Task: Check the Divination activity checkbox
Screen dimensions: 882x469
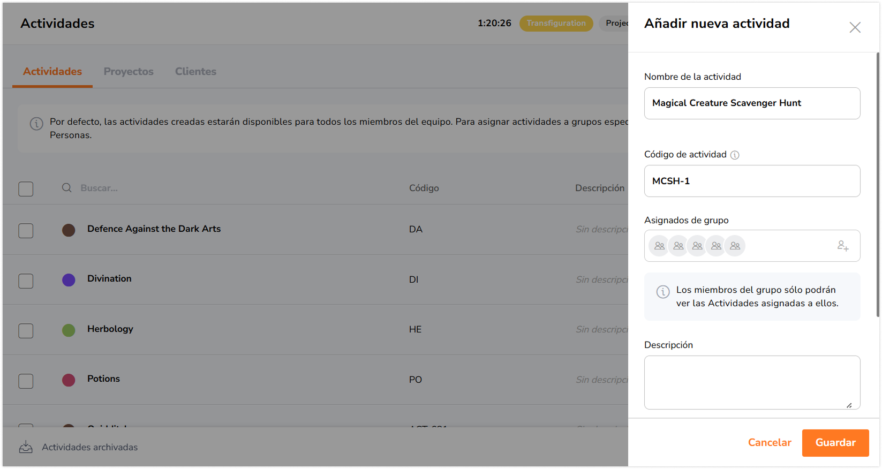Action: click(26, 281)
